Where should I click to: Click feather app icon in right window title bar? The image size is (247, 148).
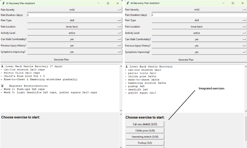point(128,3)
